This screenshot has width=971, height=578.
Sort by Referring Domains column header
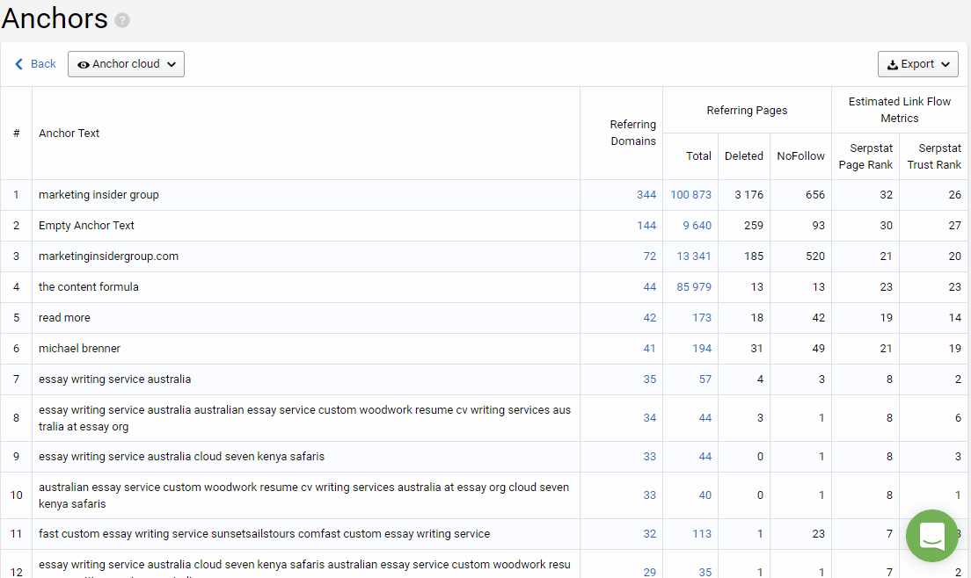click(632, 133)
